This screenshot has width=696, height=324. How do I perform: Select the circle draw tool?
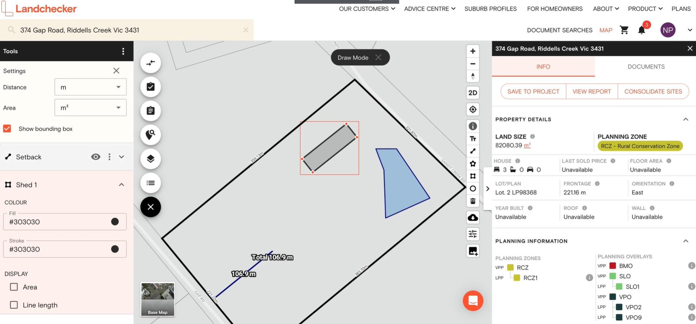pyautogui.click(x=473, y=189)
